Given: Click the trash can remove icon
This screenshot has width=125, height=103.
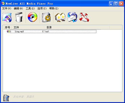Looking at the screenshot, I should pos(19,17).
